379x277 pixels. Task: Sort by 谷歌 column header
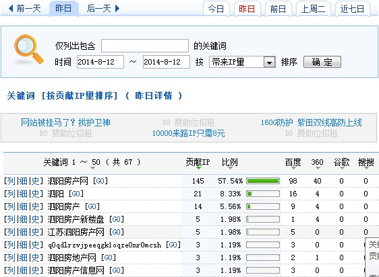[341, 162]
